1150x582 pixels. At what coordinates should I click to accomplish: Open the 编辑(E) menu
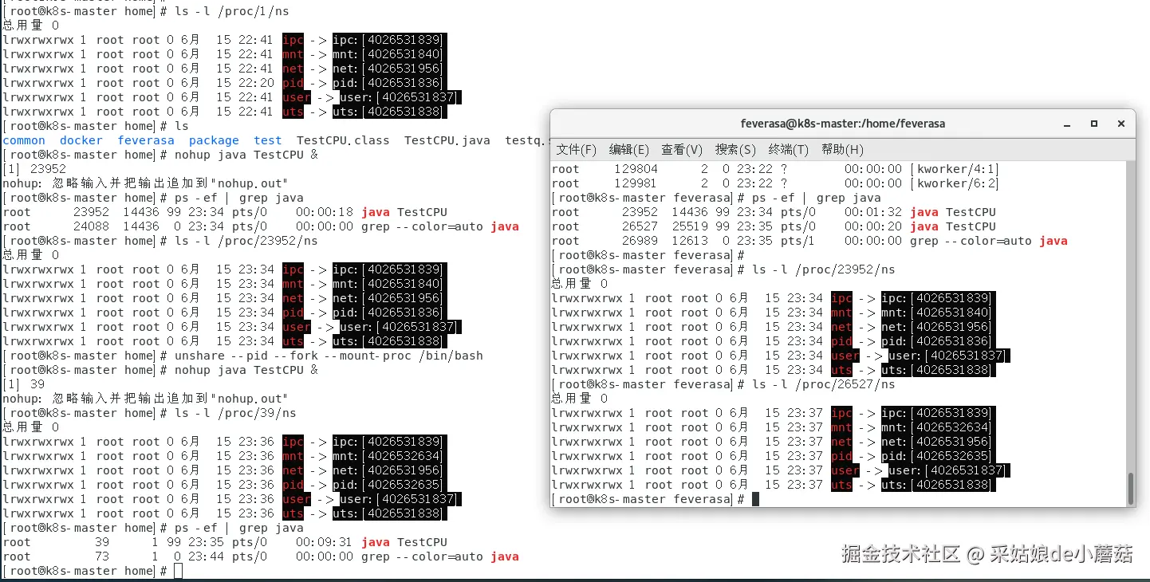629,149
